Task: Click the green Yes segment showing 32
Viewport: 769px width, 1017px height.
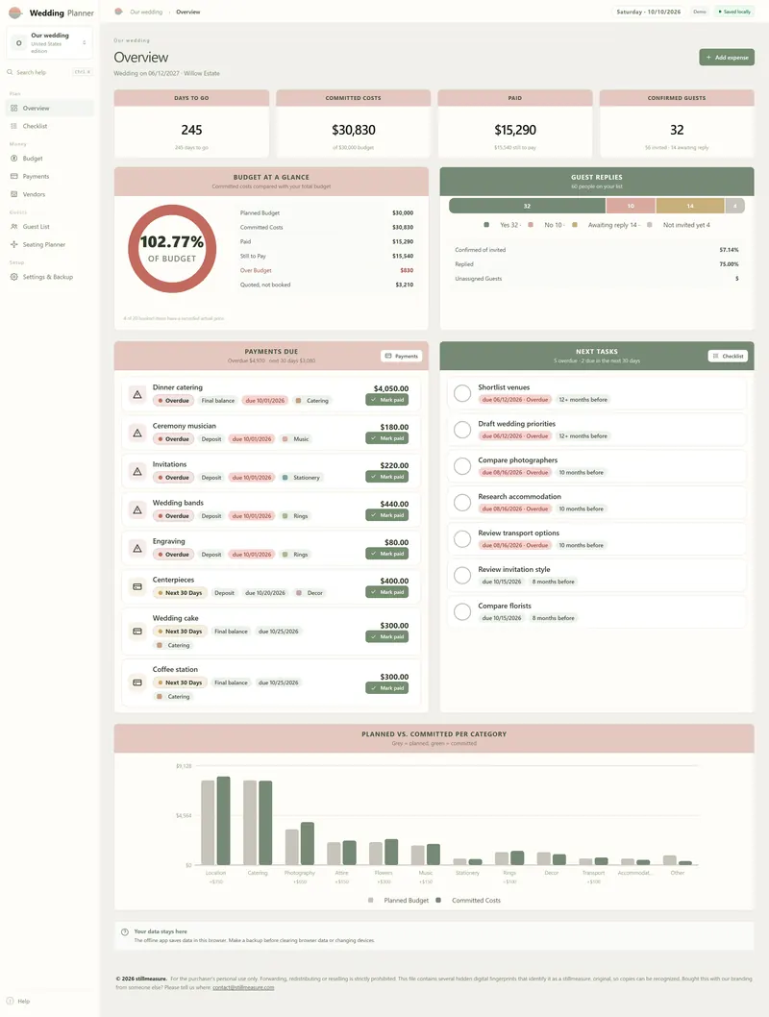Action: click(527, 206)
